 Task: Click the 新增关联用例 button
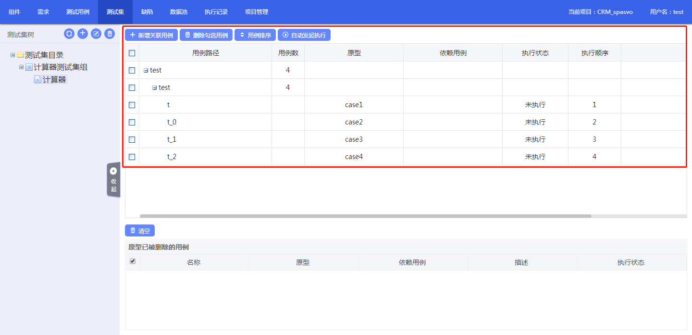151,35
